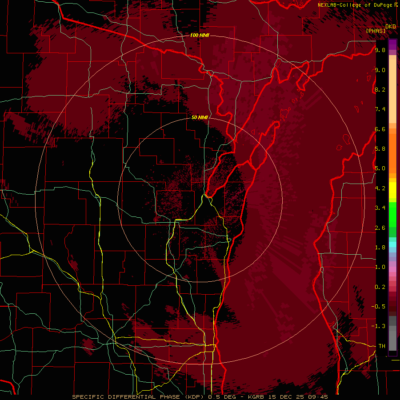Click the 15 DEC 25 date text
400x400 pixels.
tap(287, 397)
